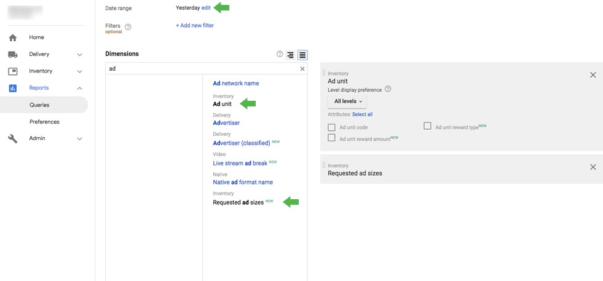This screenshot has width=603, height=281.
Task: Expand the Inventory menu chevron
Action: (80, 71)
